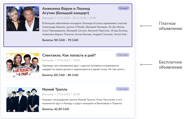Viewport: 188px width, 119px height.
Task: Click the Как попасть в рай description text
Action: click(84, 68)
